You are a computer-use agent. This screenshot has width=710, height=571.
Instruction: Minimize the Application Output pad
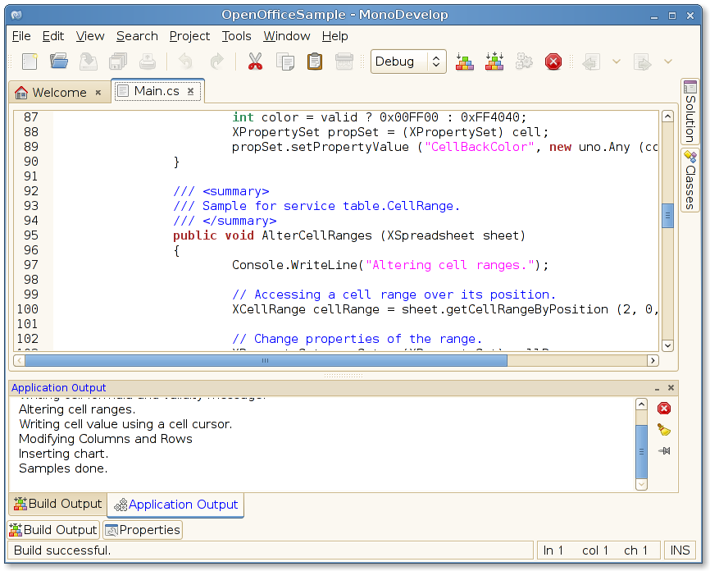(657, 388)
